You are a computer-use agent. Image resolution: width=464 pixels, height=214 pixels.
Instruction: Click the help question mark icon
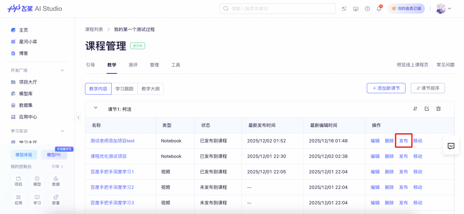[367, 9]
